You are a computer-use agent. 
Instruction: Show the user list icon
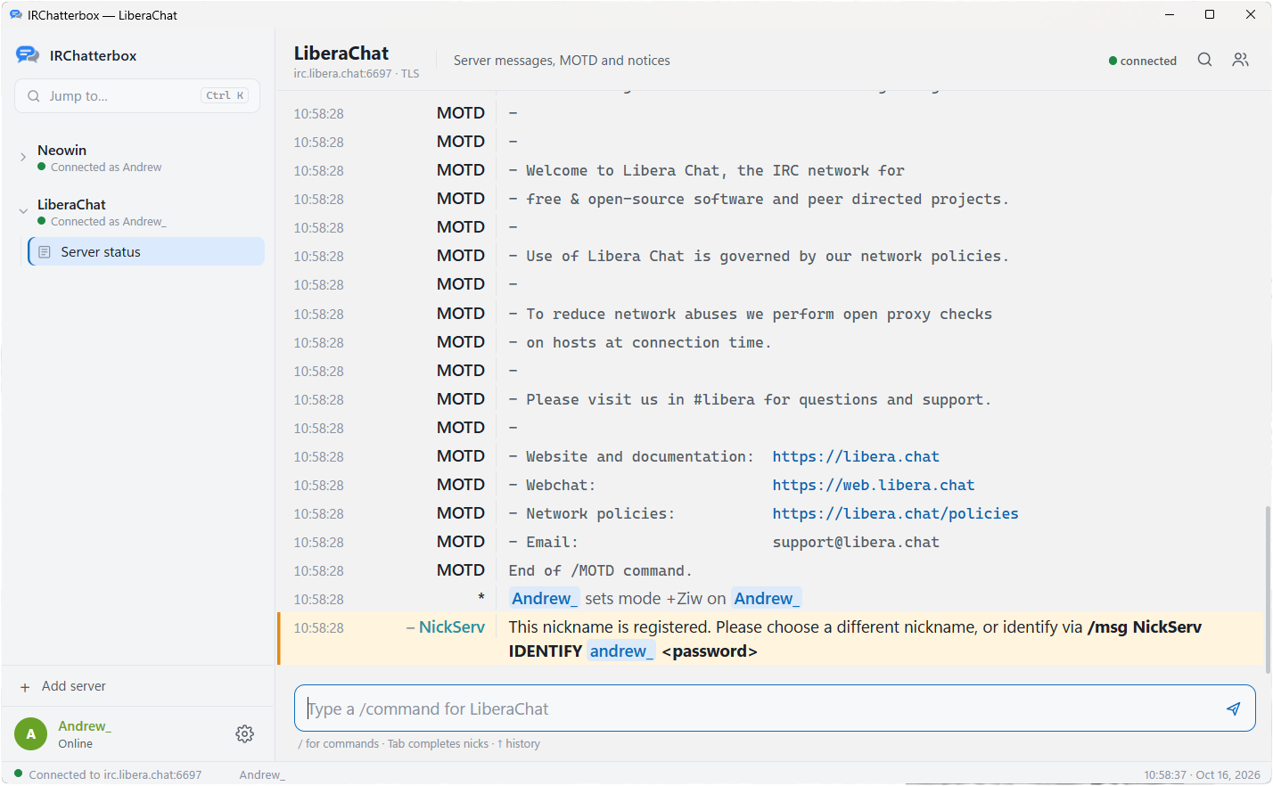[x=1240, y=60]
